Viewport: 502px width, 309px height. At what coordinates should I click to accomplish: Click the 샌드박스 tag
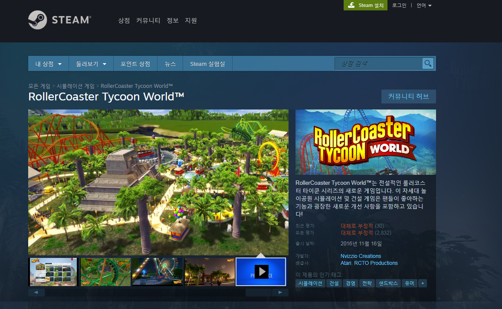pos(388,283)
